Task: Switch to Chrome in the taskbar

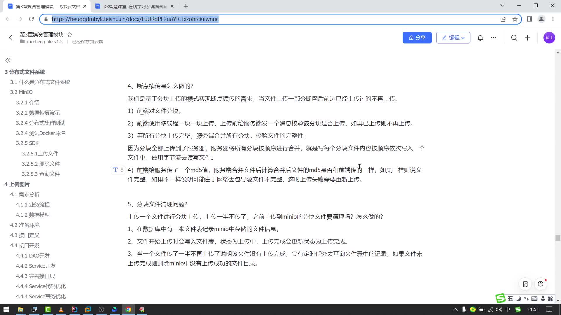Action: coord(128,309)
